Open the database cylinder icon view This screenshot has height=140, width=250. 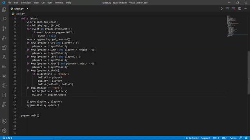[x=4, y=95]
